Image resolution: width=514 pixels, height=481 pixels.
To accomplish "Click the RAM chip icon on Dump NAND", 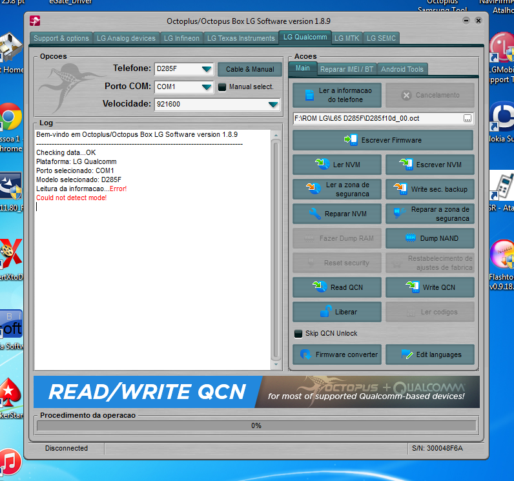I will [411, 238].
